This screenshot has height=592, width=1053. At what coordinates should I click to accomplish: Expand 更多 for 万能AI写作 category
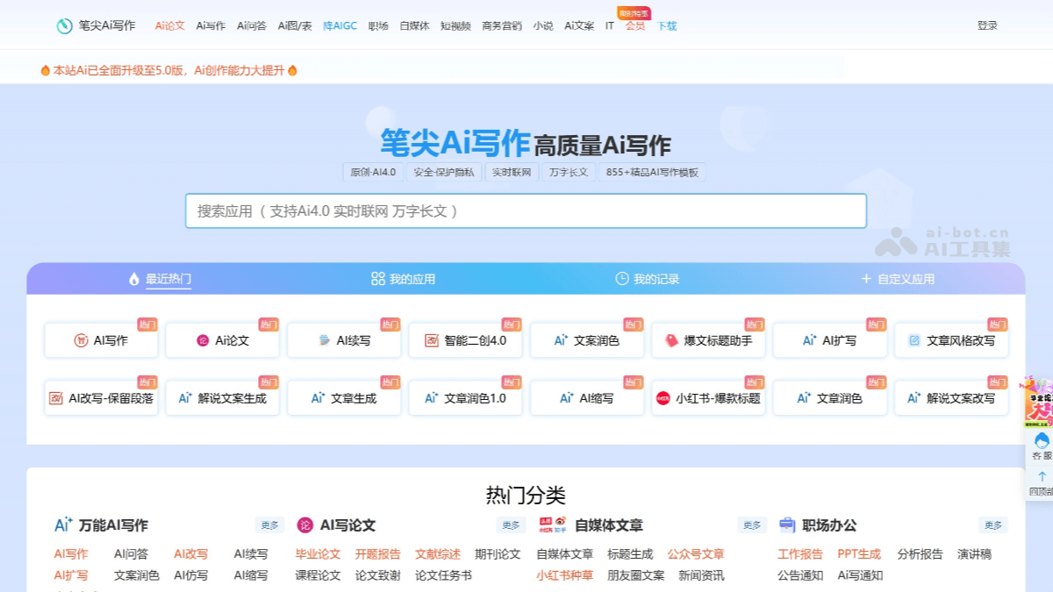(x=269, y=525)
